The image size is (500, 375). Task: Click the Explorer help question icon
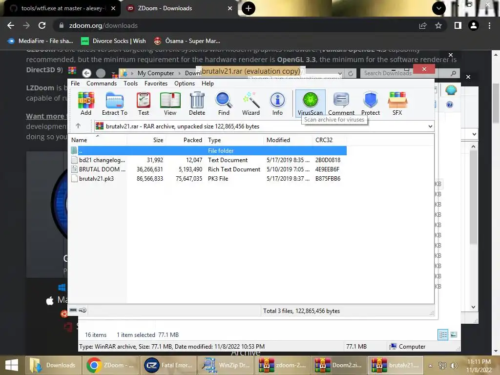coord(450,104)
